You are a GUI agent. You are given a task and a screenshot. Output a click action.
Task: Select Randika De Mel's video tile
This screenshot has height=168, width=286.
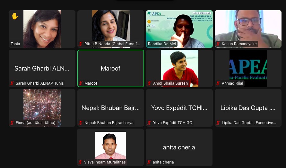(179, 29)
